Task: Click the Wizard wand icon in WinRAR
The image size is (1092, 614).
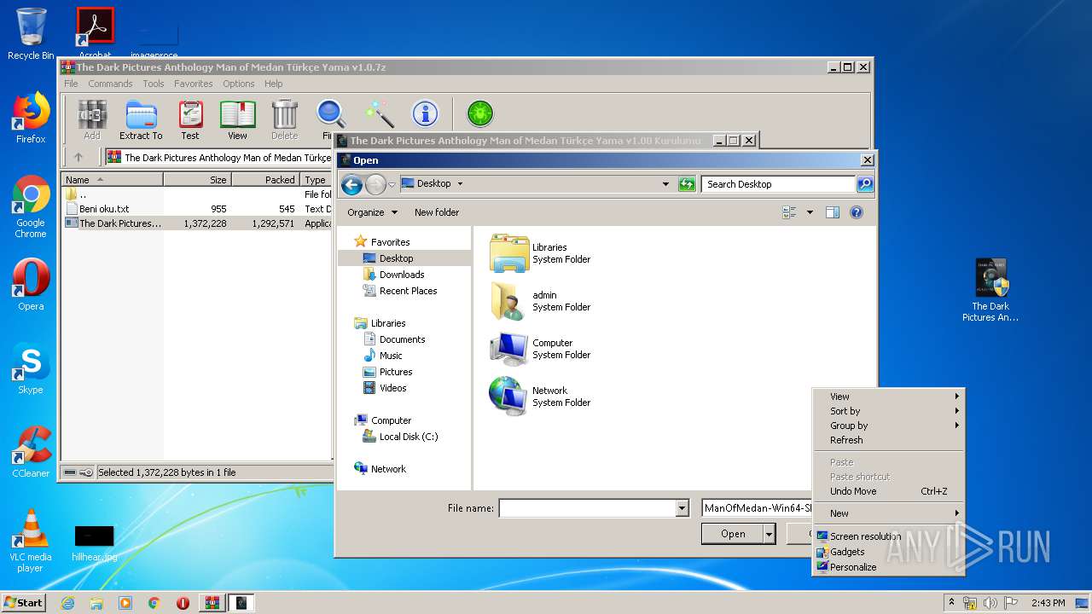Action: tap(379, 114)
